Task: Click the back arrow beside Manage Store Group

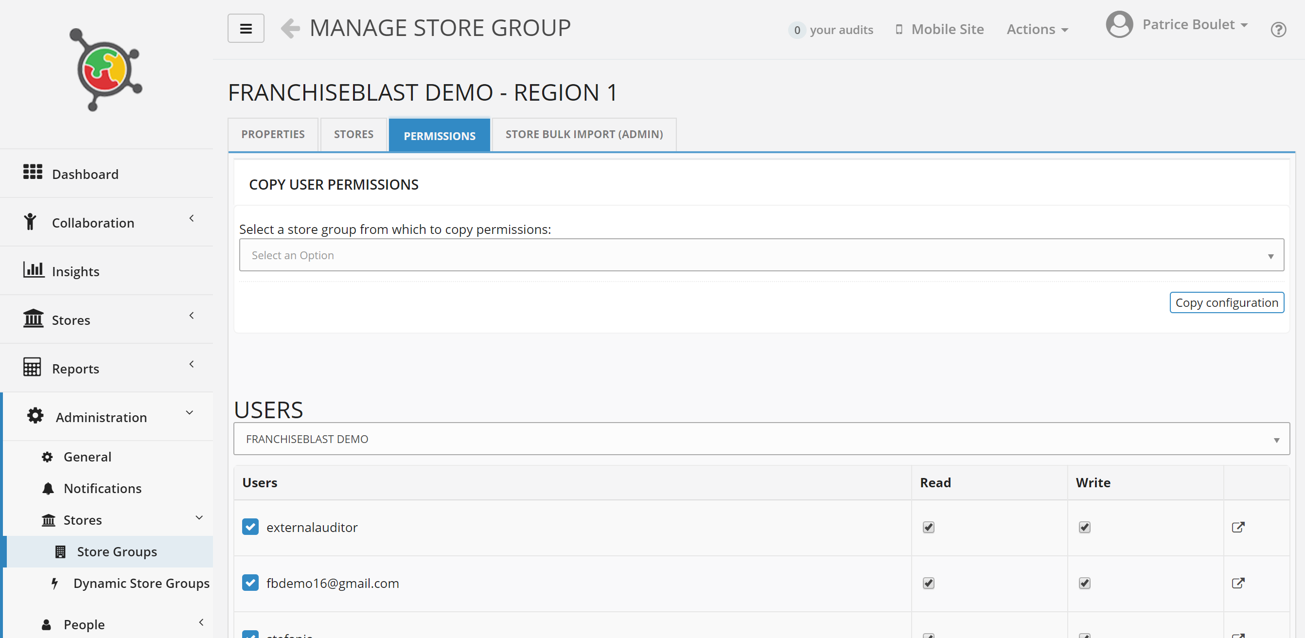Action: pos(290,28)
